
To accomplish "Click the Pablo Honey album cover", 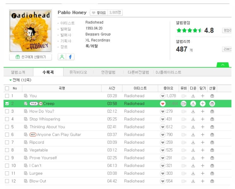I will (31, 31).
